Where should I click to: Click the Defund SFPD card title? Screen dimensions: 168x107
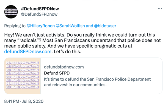57,73
